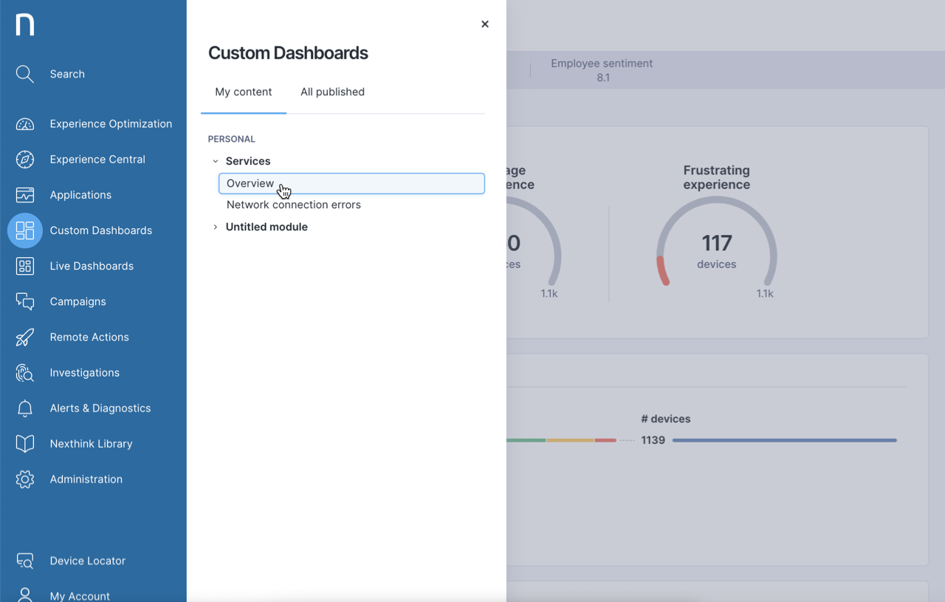
Task: Select the Overview dashboard
Action: coord(251,183)
